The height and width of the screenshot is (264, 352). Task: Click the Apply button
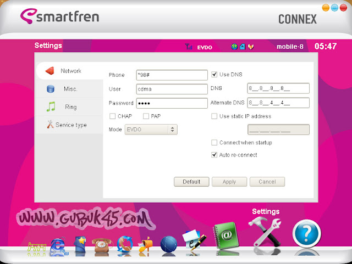[x=229, y=182]
